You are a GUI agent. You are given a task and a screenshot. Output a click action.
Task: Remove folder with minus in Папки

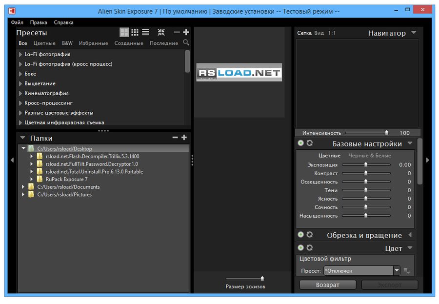tap(175, 138)
